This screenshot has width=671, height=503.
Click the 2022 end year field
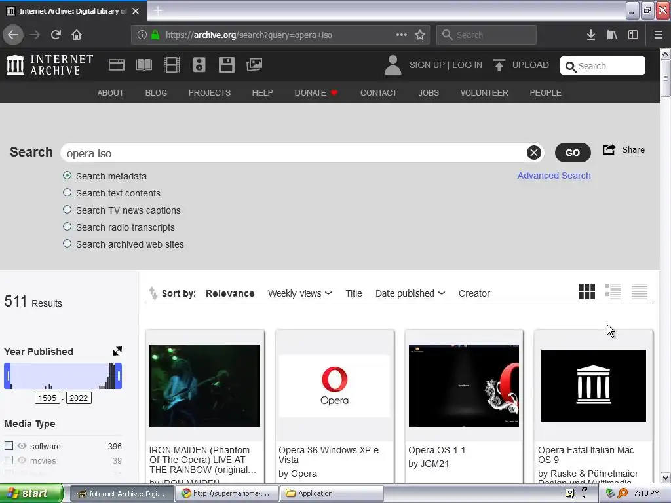tap(79, 398)
